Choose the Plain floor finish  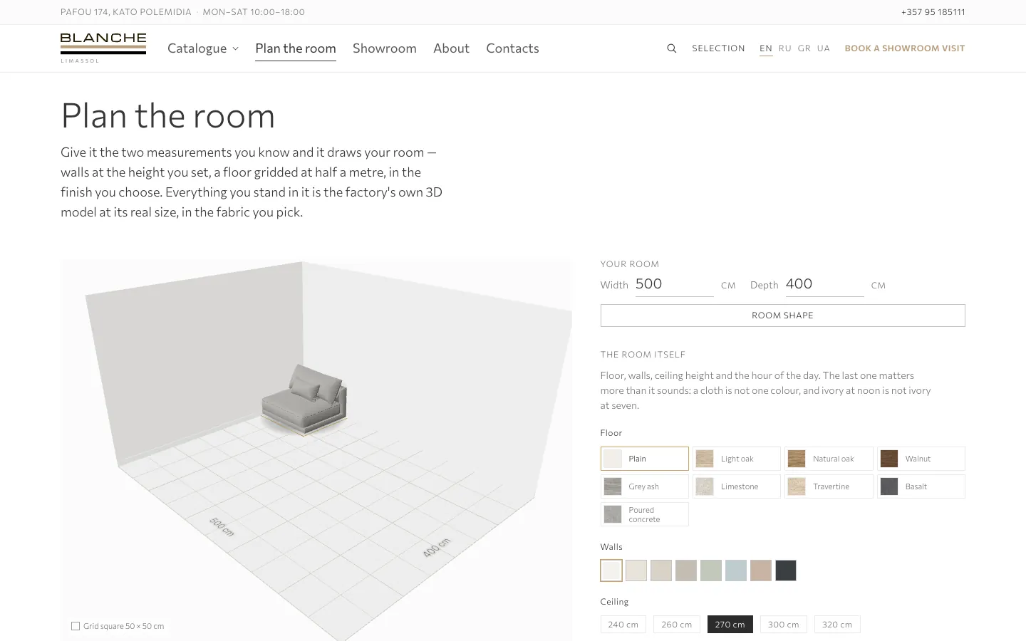(x=645, y=459)
